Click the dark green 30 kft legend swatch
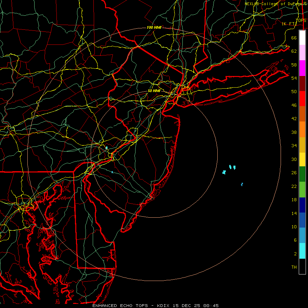The height and width of the screenshot is (308, 308). coord(302,174)
